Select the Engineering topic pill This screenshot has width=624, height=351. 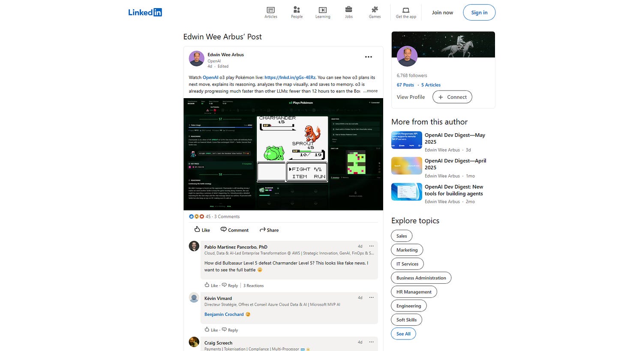[409, 306]
